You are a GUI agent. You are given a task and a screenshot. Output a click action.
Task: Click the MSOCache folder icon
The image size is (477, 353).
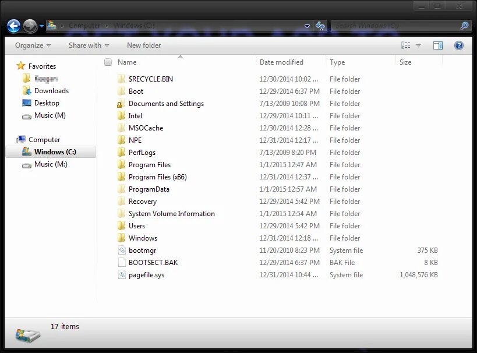121,128
